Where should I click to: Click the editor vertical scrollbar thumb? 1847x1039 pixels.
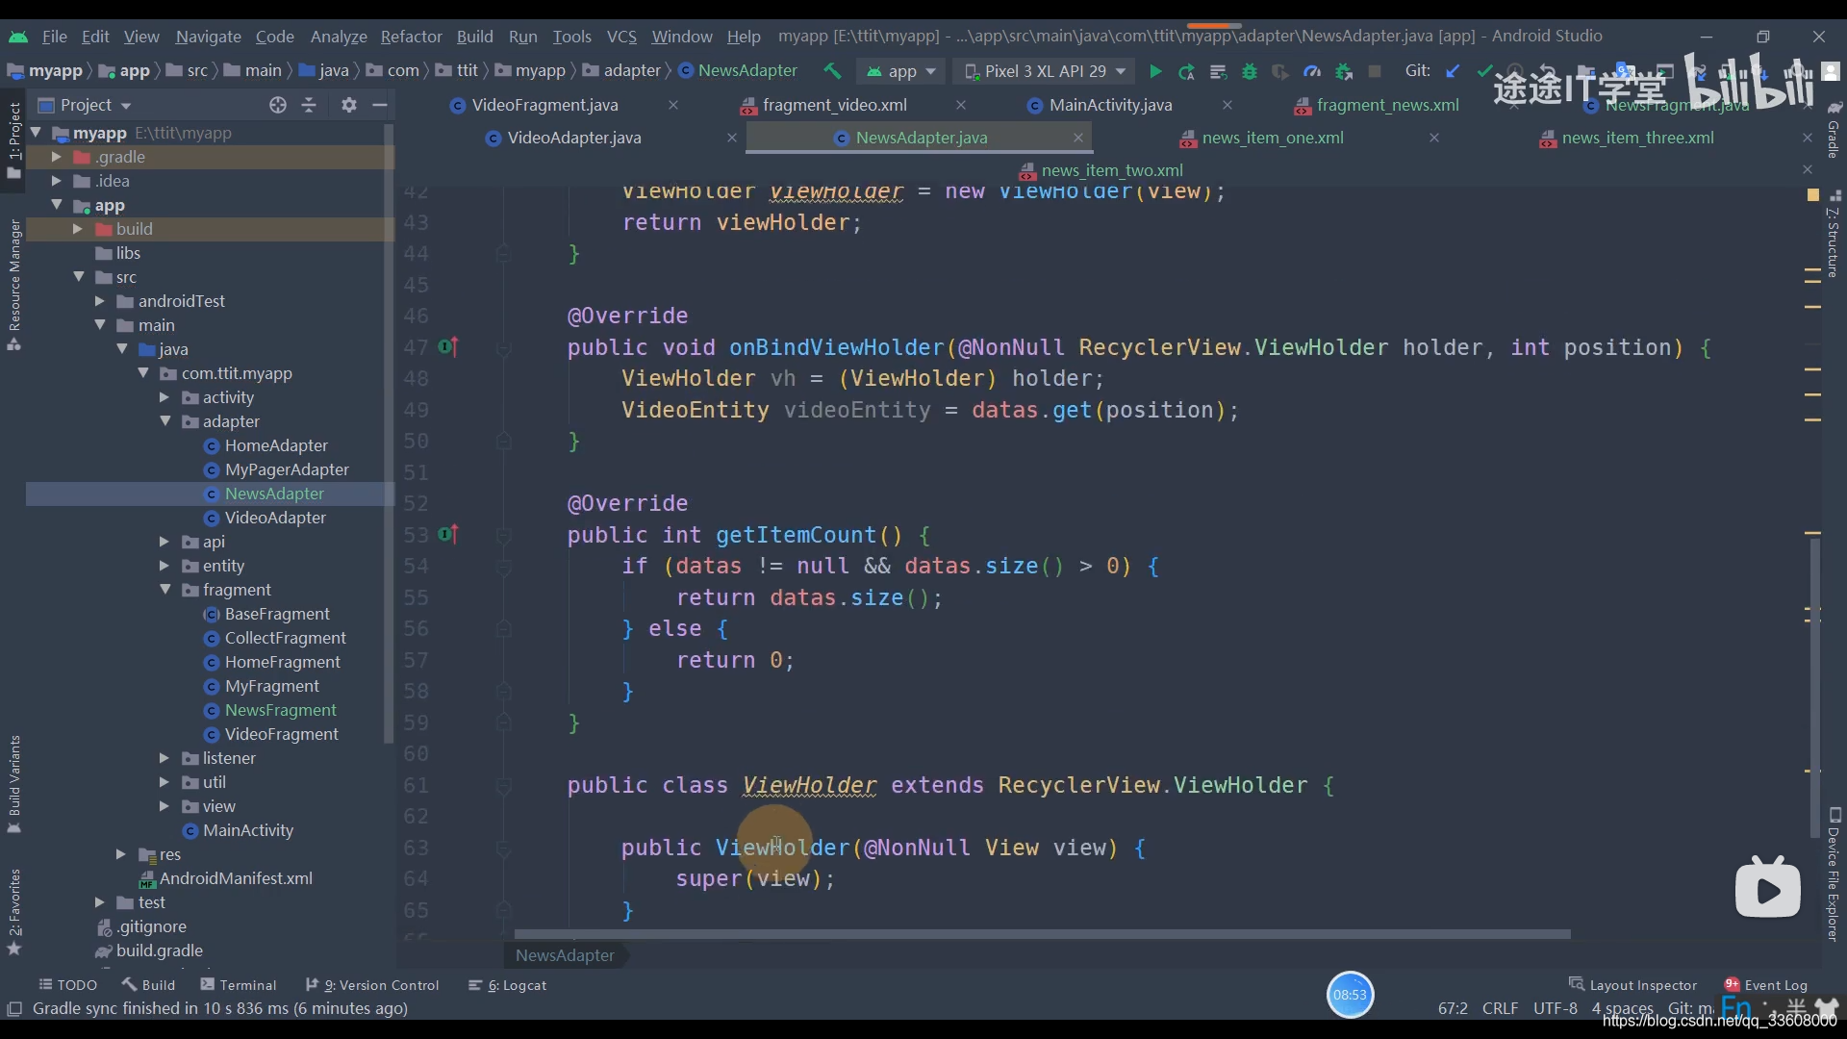(x=1814, y=688)
